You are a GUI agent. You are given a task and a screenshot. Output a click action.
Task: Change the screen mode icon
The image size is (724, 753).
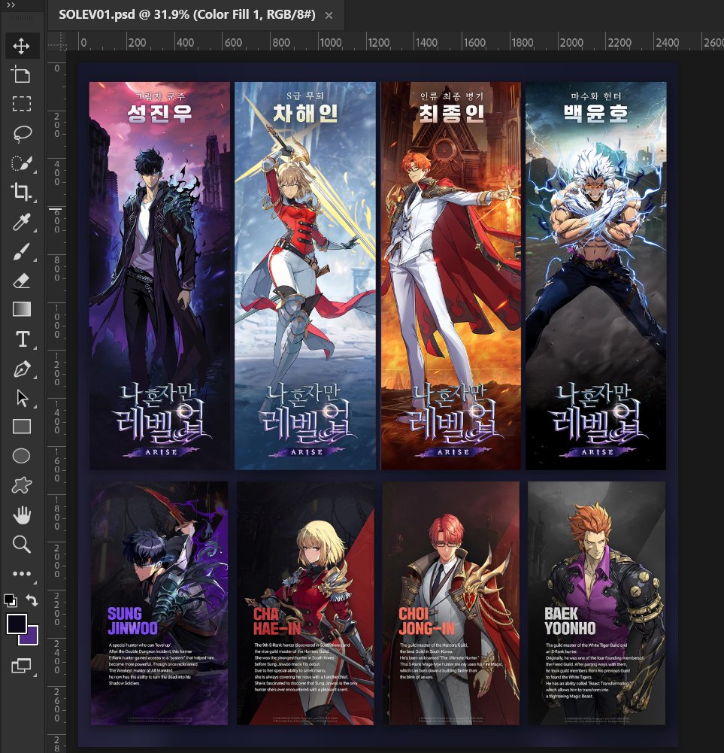click(x=22, y=666)
